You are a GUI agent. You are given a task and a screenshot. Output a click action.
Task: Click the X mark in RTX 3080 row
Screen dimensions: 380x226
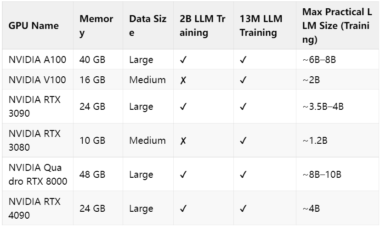(183, 141)
